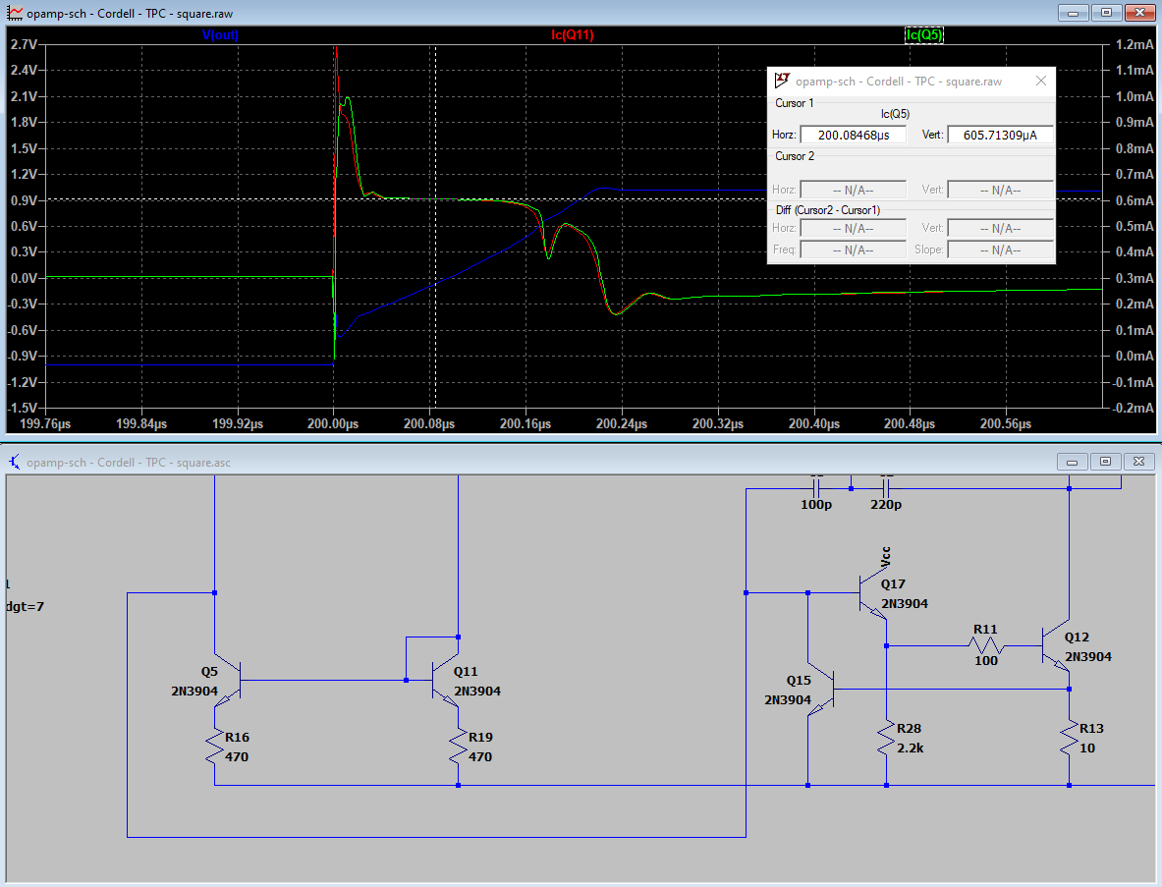Close the cursor readout dialog

coord(1041,81)
